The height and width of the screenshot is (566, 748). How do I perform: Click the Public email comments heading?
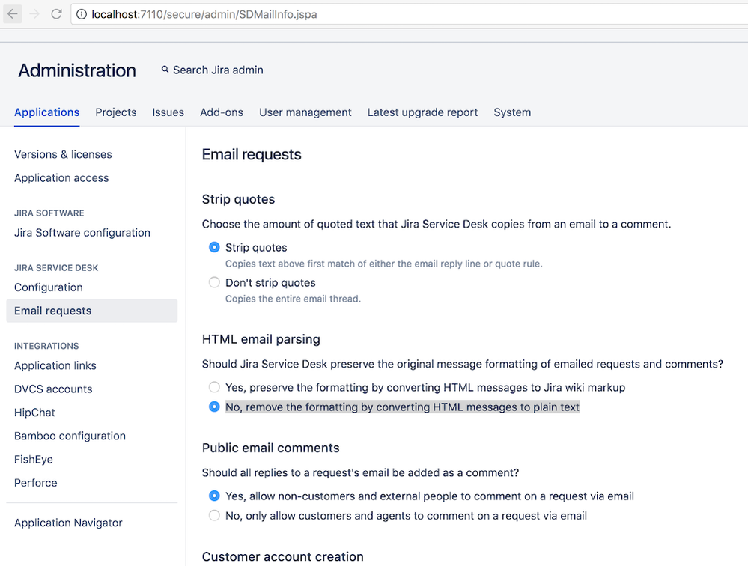click(270, 448)
